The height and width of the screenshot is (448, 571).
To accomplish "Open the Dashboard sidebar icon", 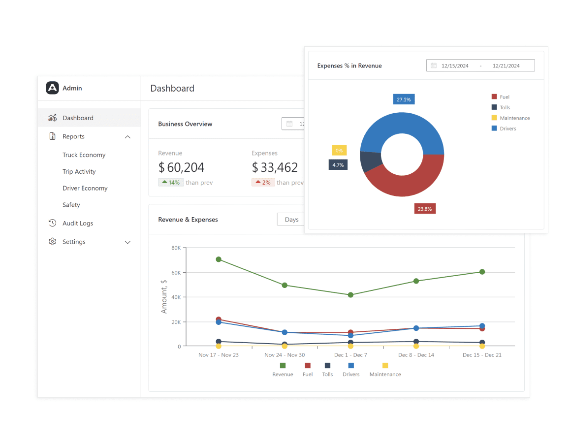I will (53, 118).
